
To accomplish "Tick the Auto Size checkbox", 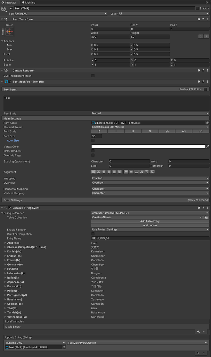I will pyautogui.click(x=93, y=140).
